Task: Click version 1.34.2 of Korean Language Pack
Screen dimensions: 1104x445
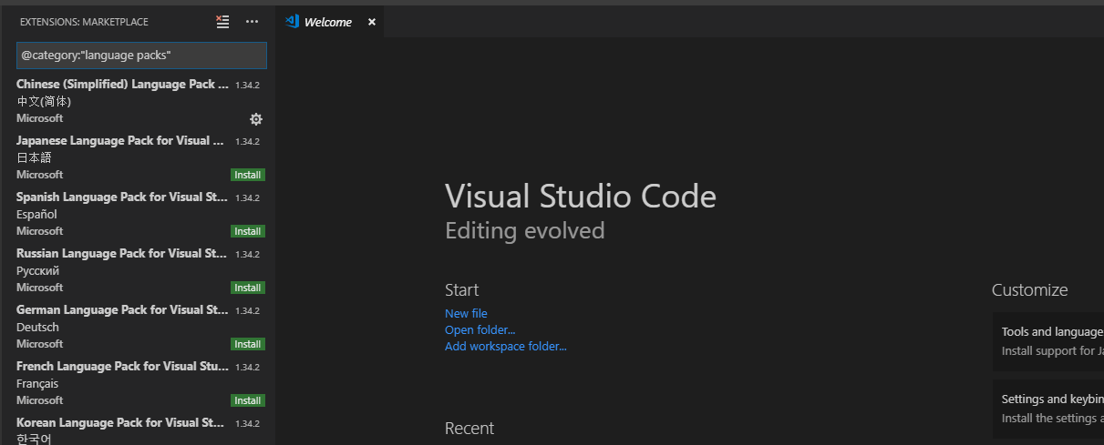Action: coord(248,423)
